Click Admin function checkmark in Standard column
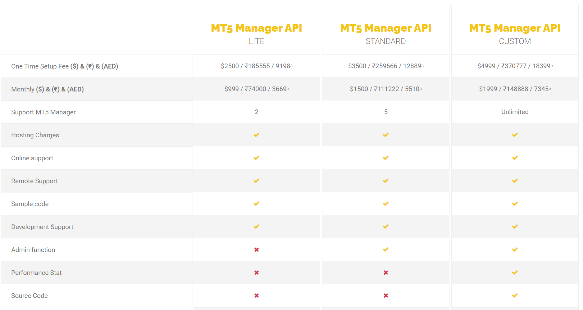 click(385, 250)
